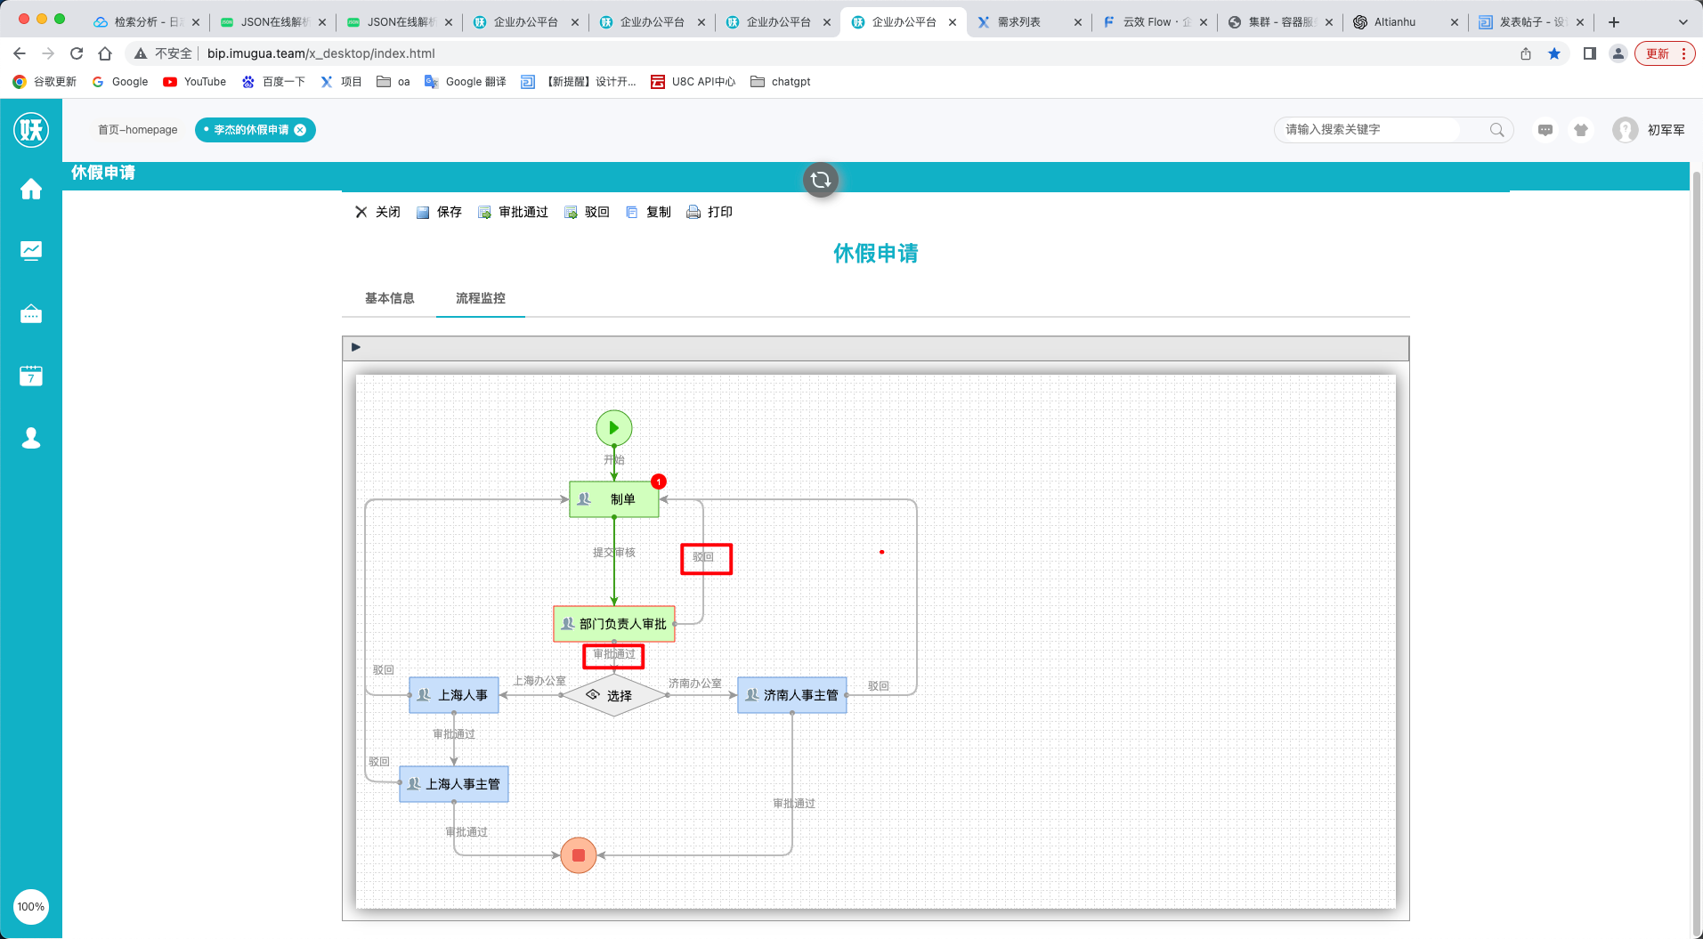Click the red badge on 制单 node
Viewport: 1703px width, 939px height.
click(659, 482)
